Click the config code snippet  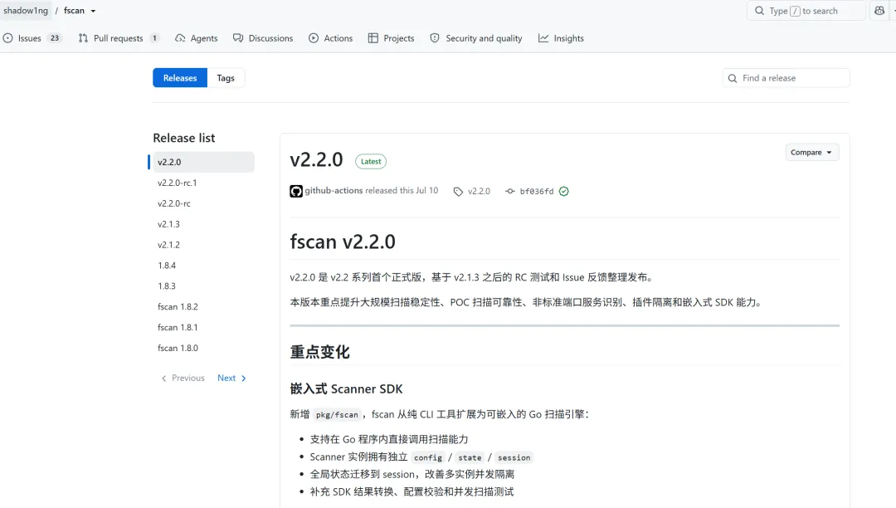(428, 457)
